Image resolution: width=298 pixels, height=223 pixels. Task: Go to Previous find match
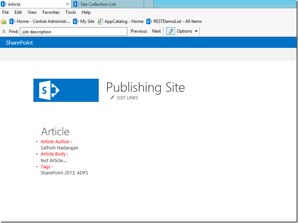click(x=139, y=31)
